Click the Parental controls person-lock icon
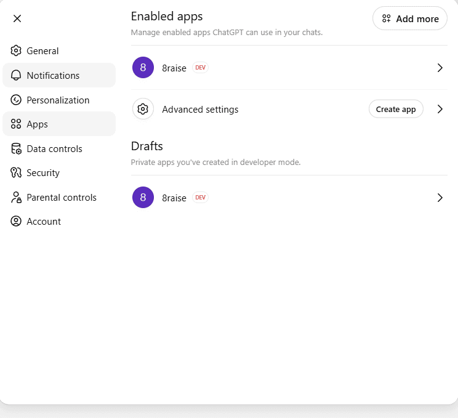Viewport: 458px width, 418px height. [16, 197]
